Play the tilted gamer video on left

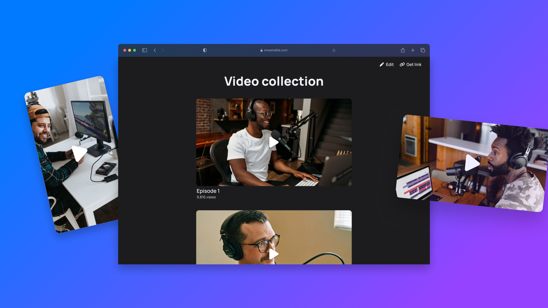79,153
